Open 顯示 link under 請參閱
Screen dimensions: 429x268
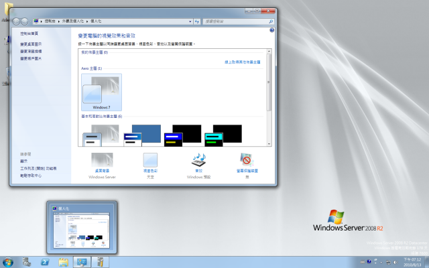24,161
